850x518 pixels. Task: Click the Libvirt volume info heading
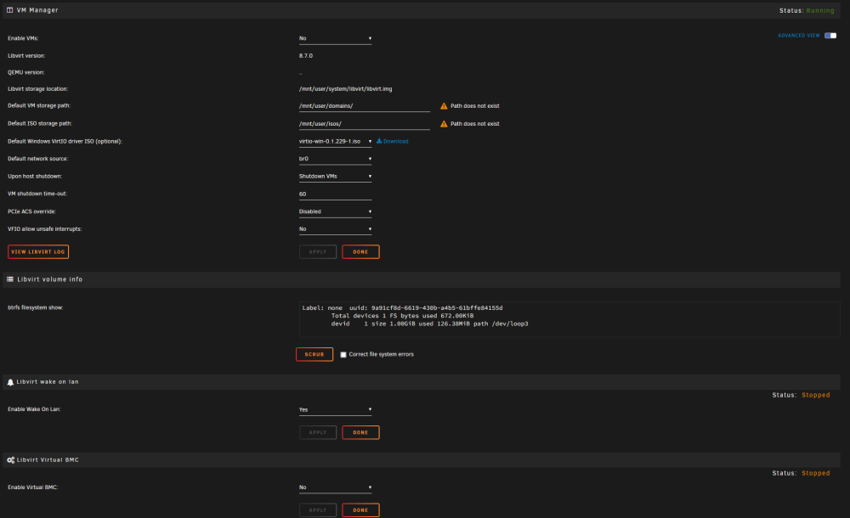point(50,279)
